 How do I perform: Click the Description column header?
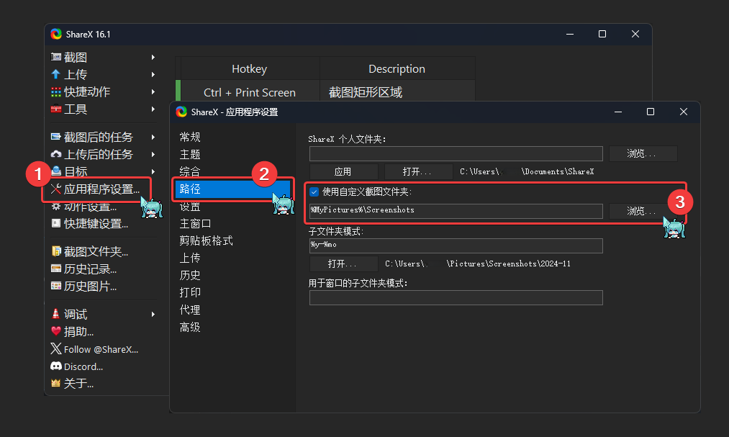(397, 69)
